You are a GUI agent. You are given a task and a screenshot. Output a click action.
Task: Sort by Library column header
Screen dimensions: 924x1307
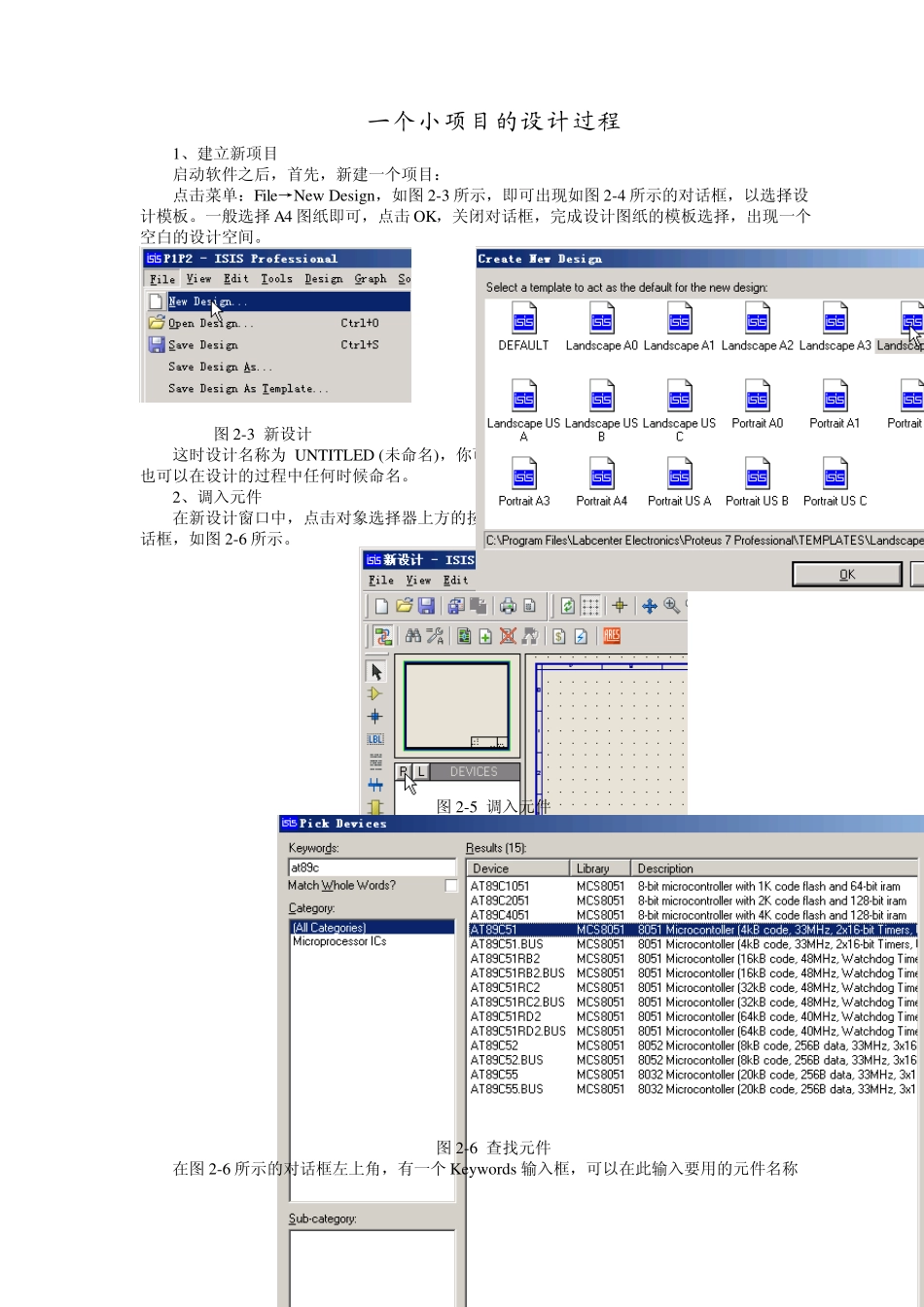[x=600, y=868]
